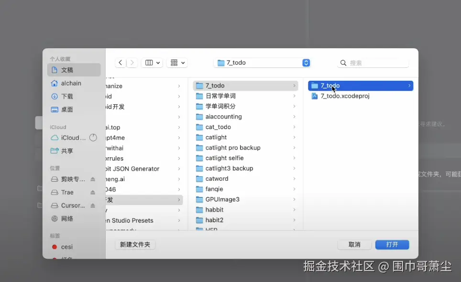461x282 pixels.
Task: Select the 7_todo.xcodeproj file
Action: (361, 96)
